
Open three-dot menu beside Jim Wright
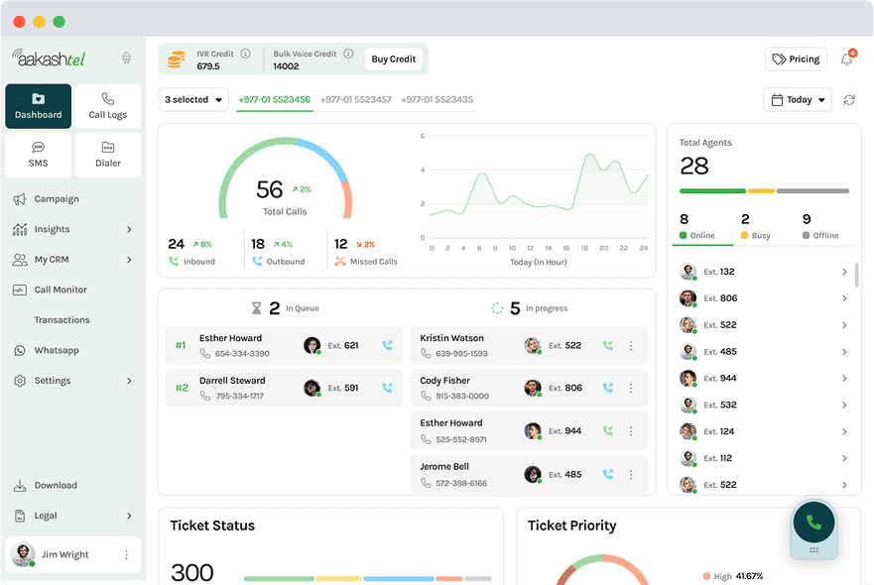pos(126,555)
